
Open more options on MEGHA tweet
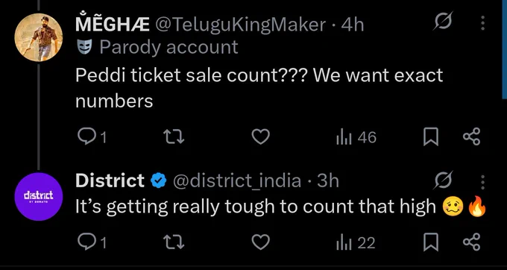tap(482, 23)
